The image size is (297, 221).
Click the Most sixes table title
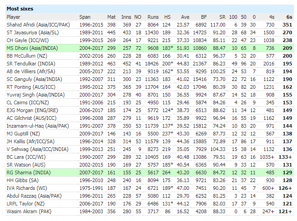20,9
